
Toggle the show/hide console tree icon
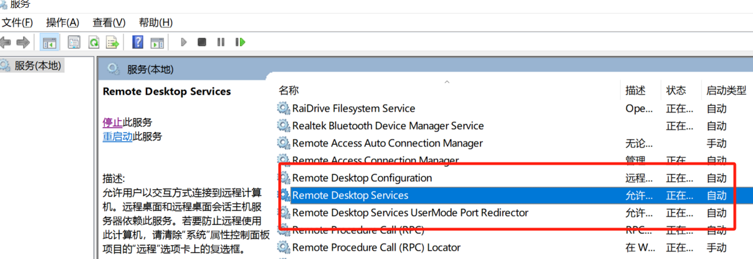pyautogui.click(x=49, y=43)
